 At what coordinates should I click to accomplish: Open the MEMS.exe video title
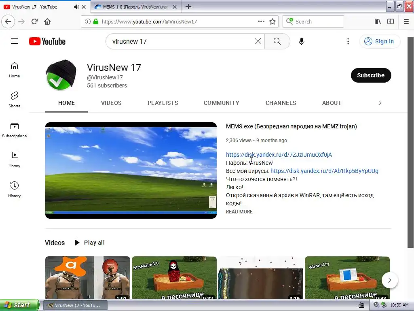click(x=291, y=126)
